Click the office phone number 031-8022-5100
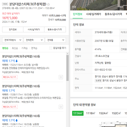The width and height of the screenshot is (127, 127). (x=103, y=70)
